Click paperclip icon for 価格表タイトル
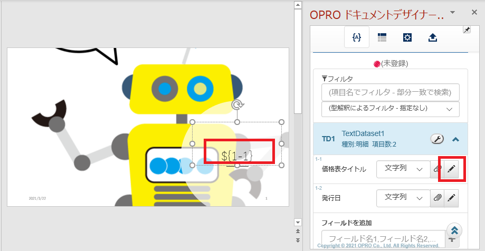The image size is (485, 251). (x=437, y=169)
